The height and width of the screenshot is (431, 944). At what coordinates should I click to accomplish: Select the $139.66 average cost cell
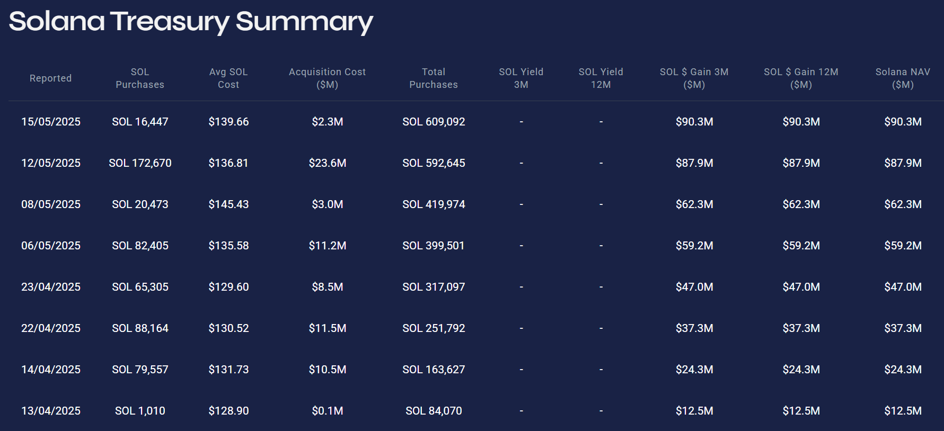coord(228,122)
